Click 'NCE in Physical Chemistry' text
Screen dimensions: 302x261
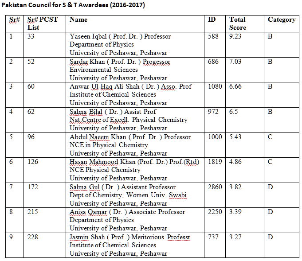click(x=109, y=145)
